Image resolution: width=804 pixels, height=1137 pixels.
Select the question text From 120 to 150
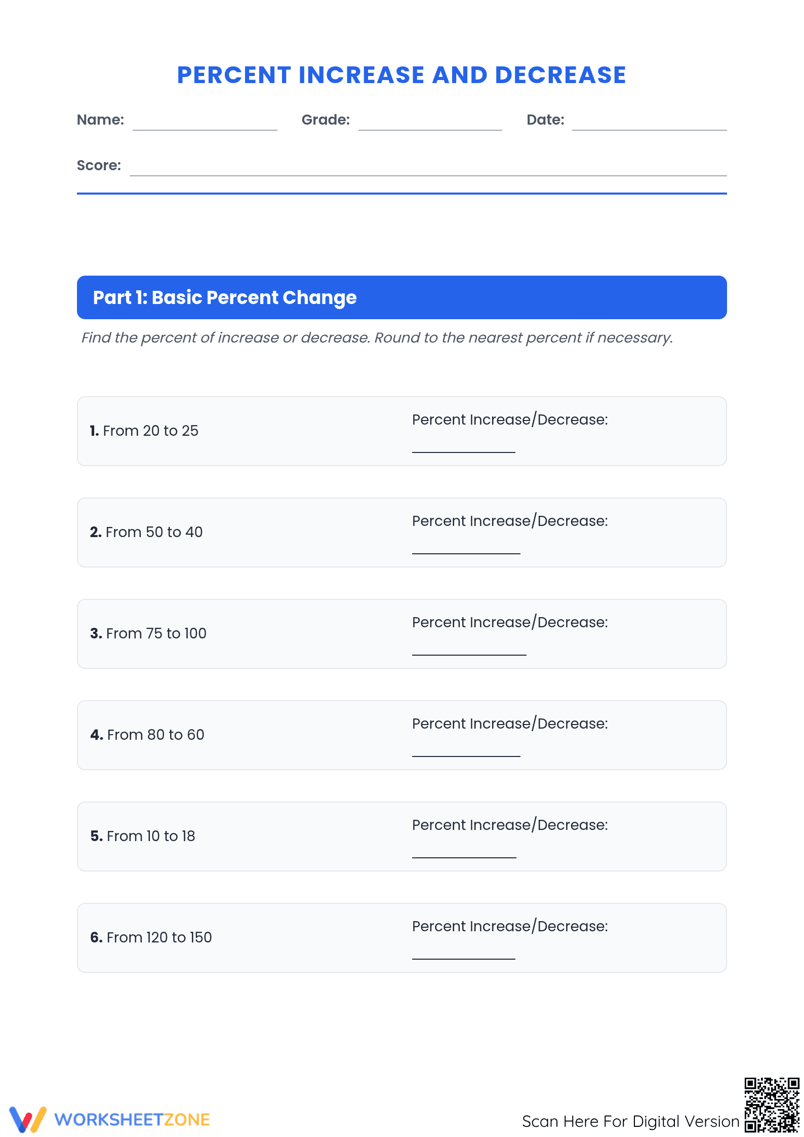click(151, 937)
